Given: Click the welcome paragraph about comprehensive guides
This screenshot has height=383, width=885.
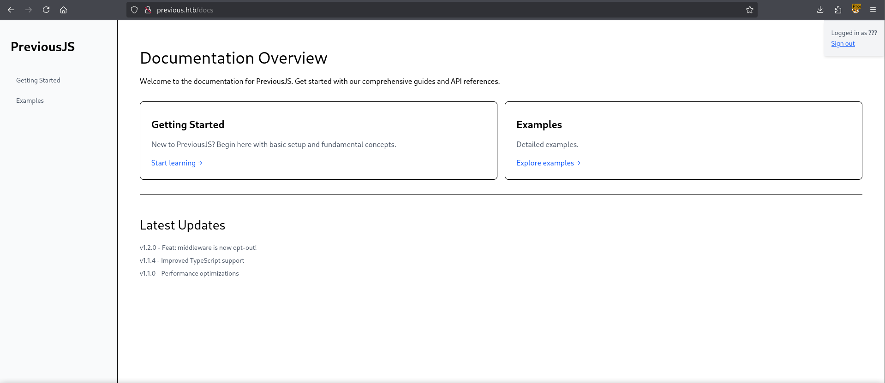Looking at the screenshot, I should 320,81.
